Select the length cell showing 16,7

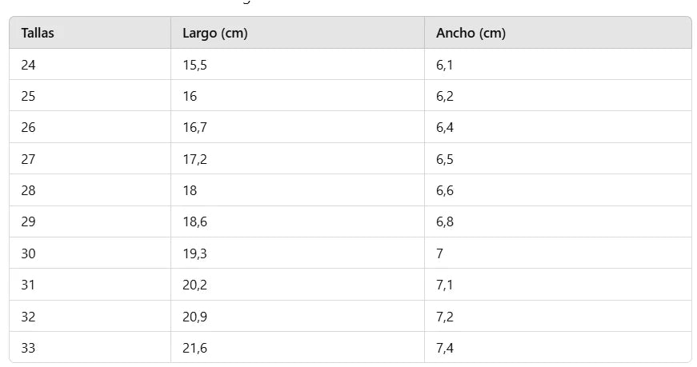point(194,128)
